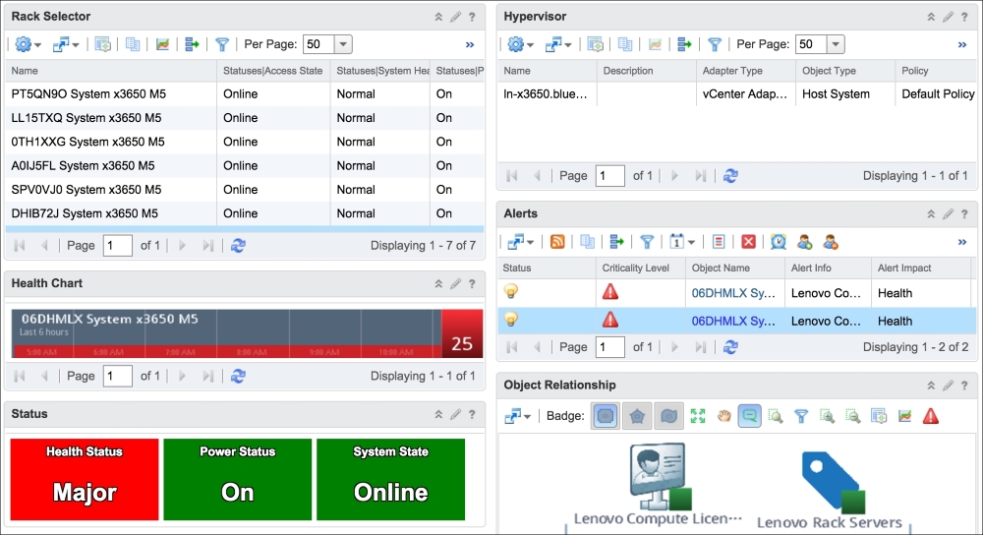Expand the Rack Selector toolbar overflow chevron
Image resolution: width=983 pixels, height=535 pixels.
point(470,44)
